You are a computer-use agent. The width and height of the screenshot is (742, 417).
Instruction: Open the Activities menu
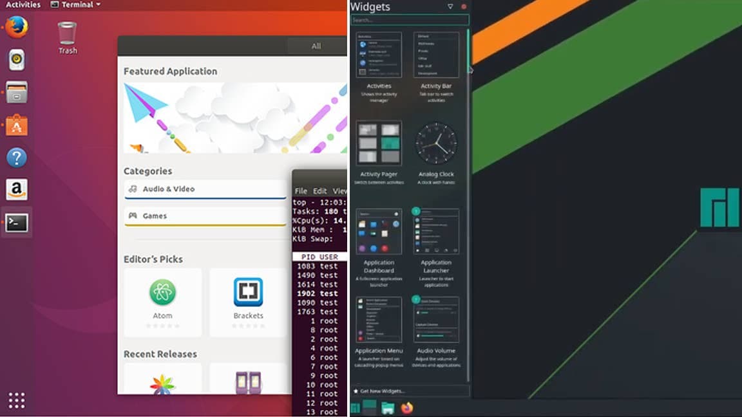point(22,5)
